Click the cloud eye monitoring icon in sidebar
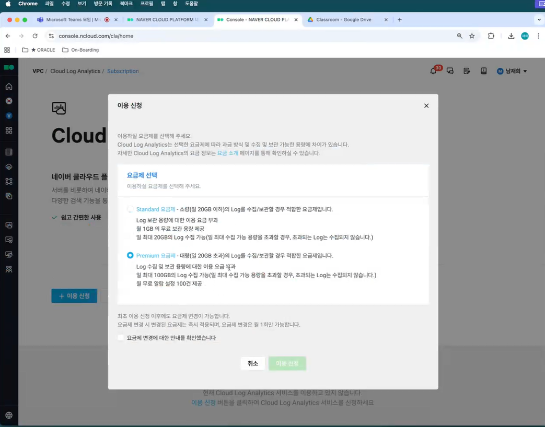The height and width of the screenshot is (427, 545). pyautogui.click(x=9, y=167)
